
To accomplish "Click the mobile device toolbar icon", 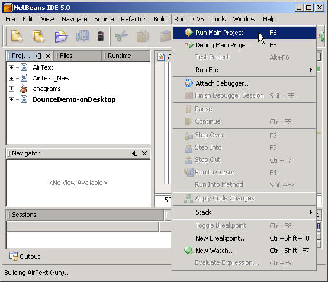I will point(101,36).
